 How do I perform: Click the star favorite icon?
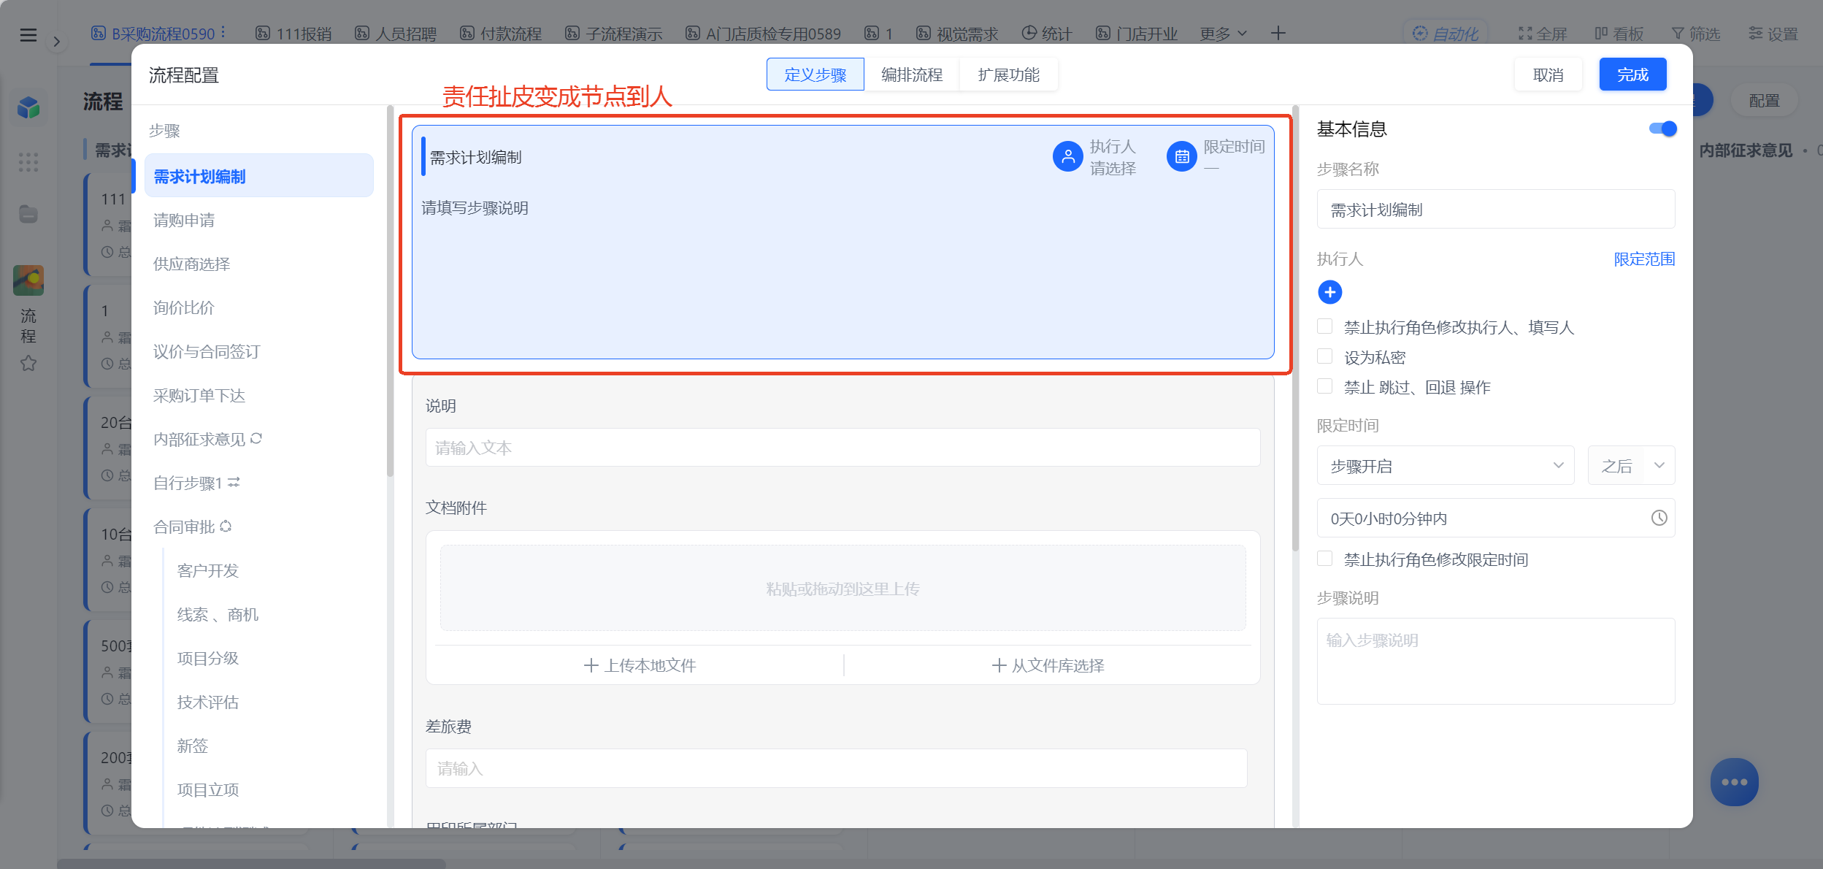click(x=28, y=363)
